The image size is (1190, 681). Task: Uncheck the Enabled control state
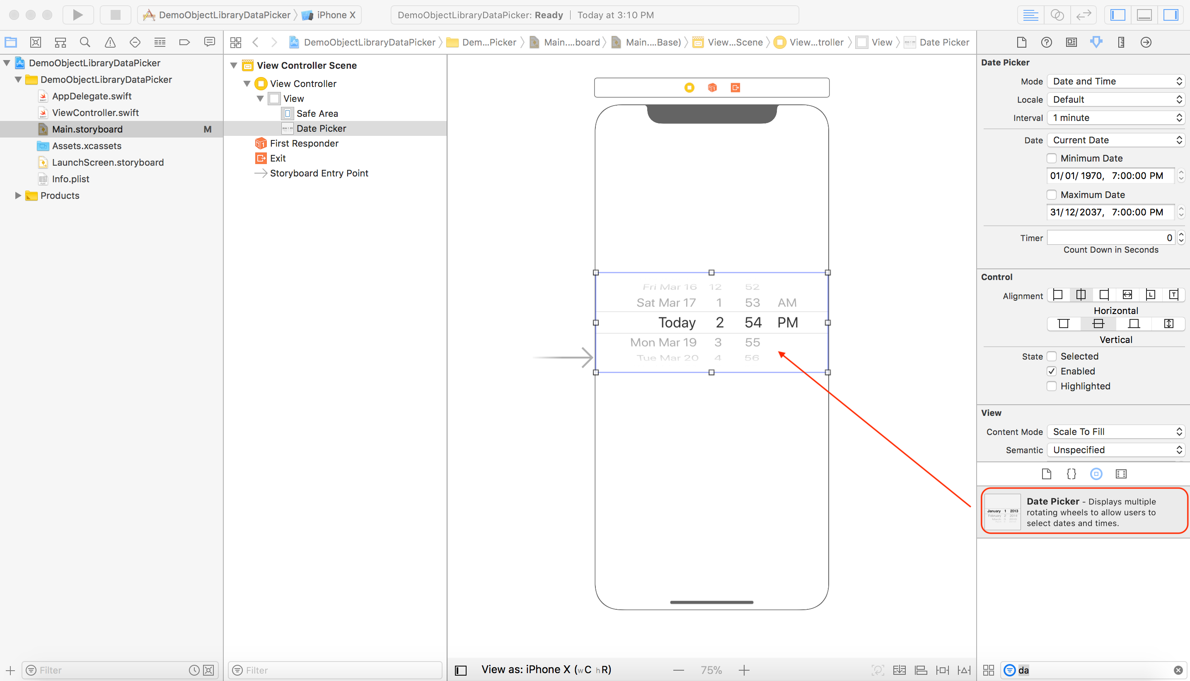(1052, 371)
